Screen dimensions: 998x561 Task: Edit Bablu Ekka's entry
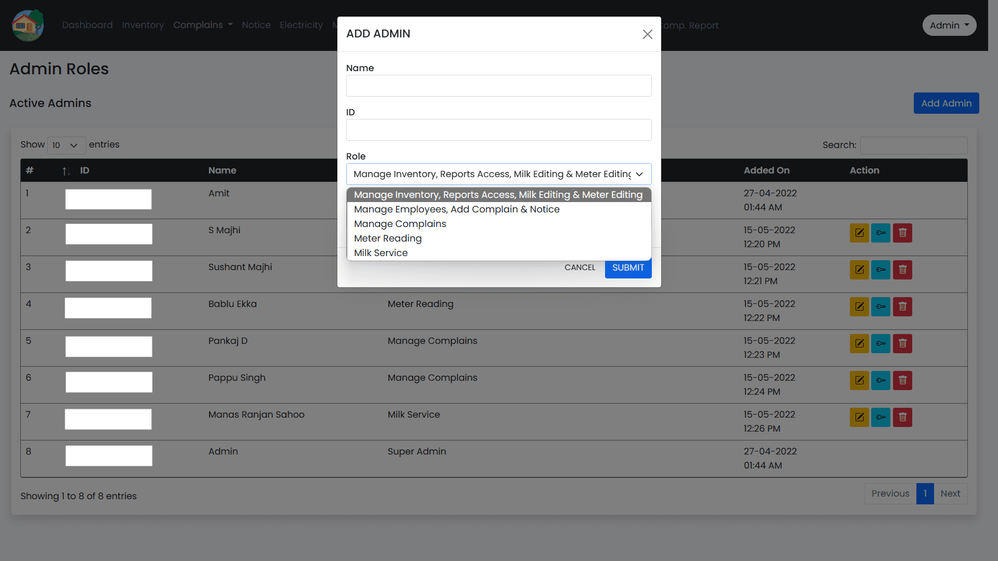tap(859, 306)
